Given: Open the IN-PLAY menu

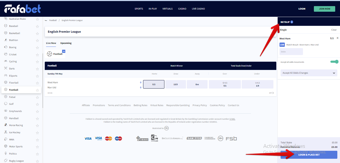Looking at the screenshot, I should click(153, 9).
